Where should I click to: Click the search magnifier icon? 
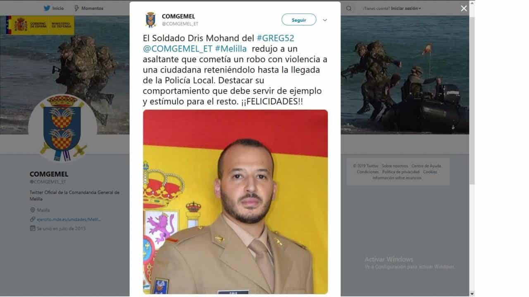coord(349,8)
